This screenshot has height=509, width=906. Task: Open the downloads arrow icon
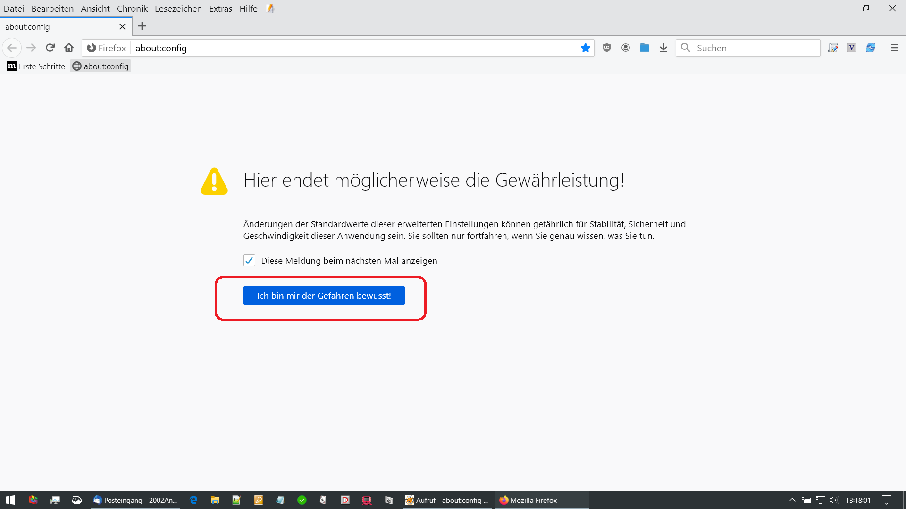click(x=663, y=48)
